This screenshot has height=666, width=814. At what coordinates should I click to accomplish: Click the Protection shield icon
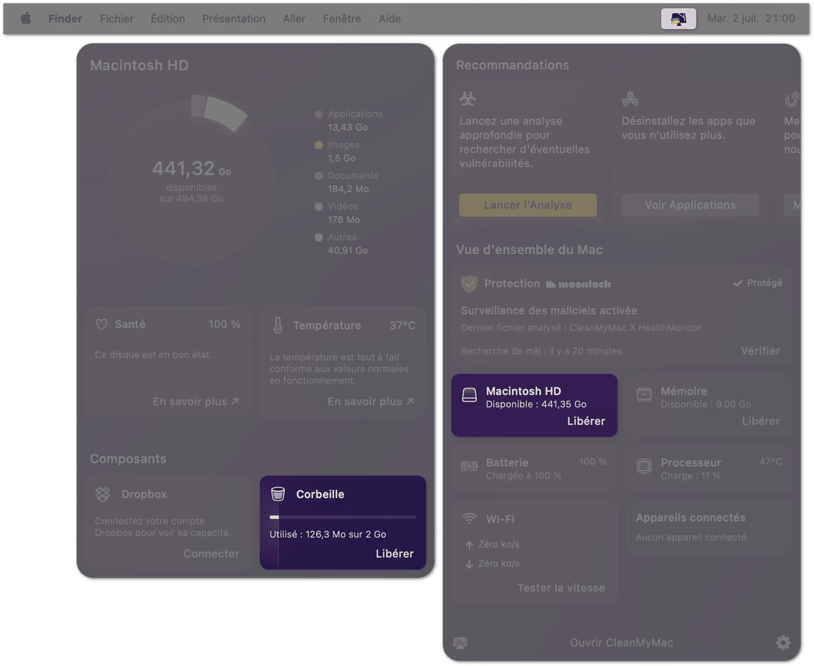469,284
